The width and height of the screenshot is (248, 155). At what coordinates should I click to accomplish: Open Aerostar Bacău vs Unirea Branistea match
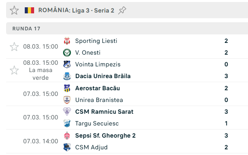pyautogui.click(x=127, y=94)
